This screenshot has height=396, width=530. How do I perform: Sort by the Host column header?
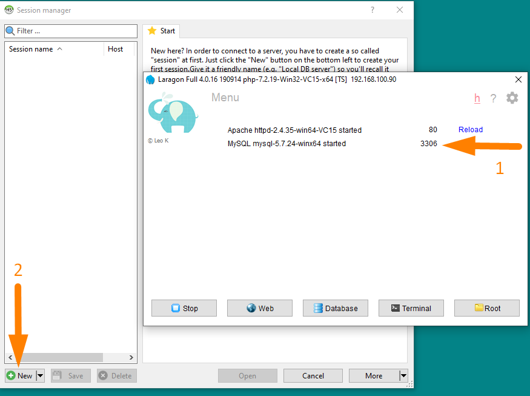coord(119,49)
